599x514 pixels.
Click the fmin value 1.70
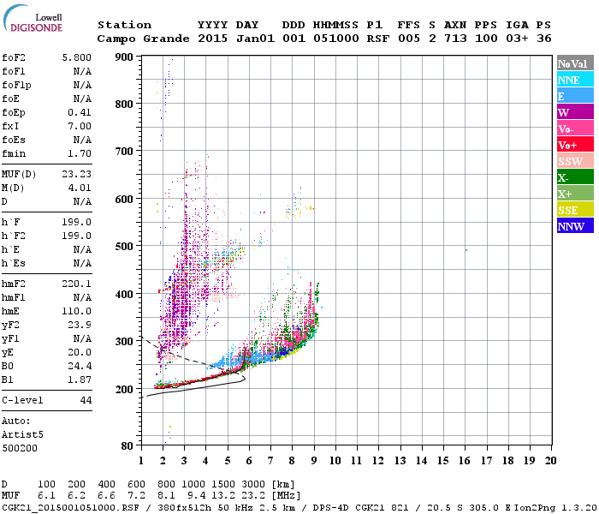pyautogui.click(x=80, y=153)
